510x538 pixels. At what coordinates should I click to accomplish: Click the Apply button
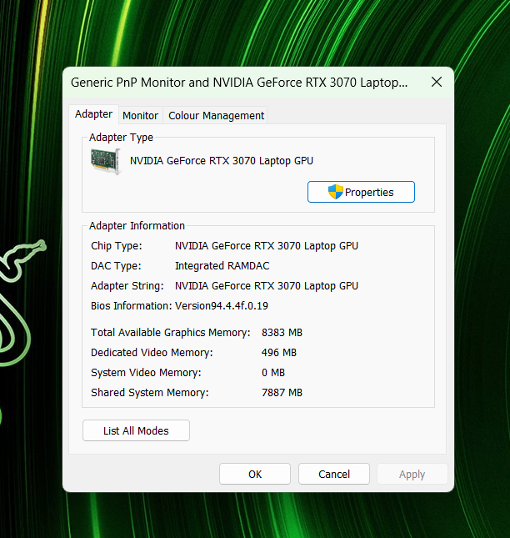(x=412, y=474)
